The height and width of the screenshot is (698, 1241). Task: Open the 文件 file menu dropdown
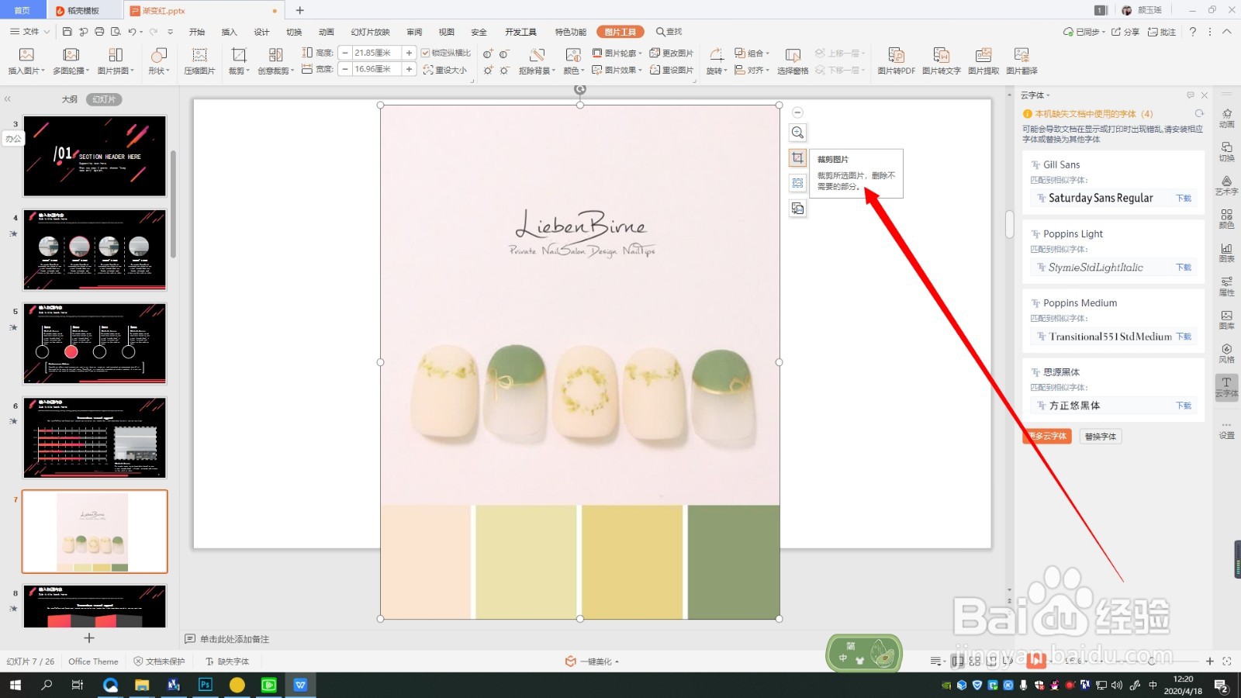point(30,32)
